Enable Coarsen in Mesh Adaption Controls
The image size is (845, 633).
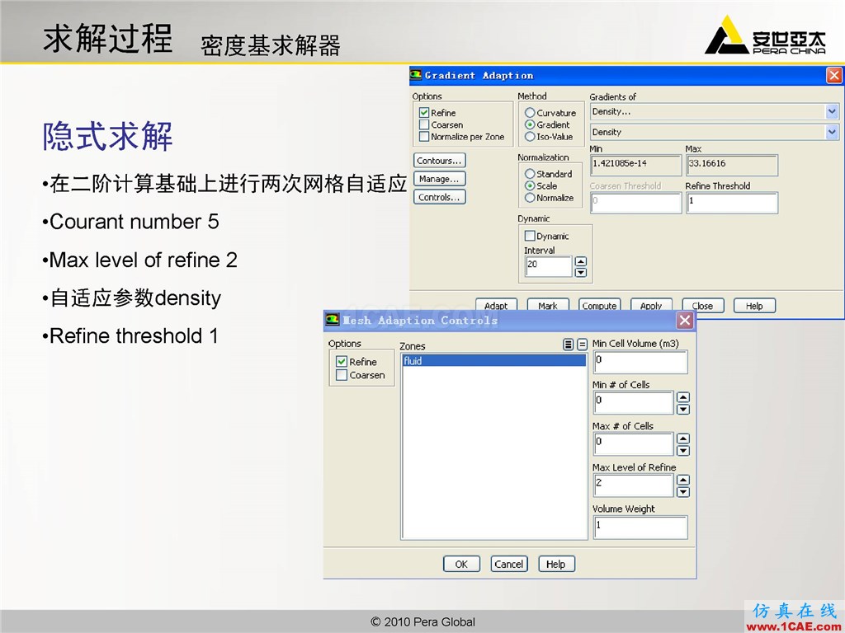click(342, 375)
